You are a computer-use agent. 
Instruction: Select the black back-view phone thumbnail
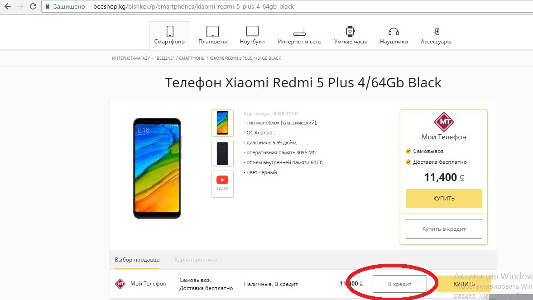222,153
